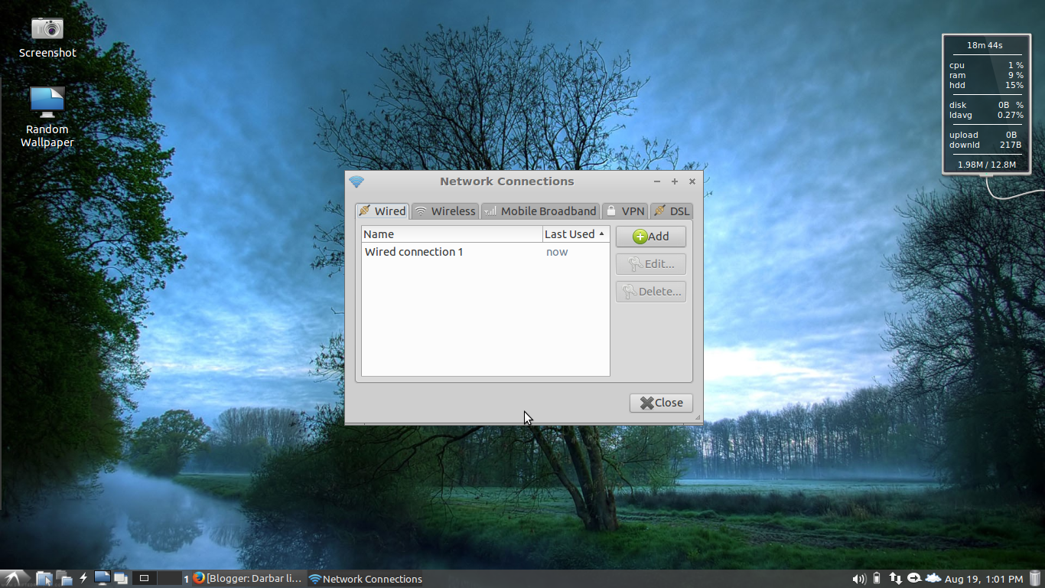Image resolution: width=1045 pixels, height=588 pixels.
Task: Click the network traffic arrows tray icon
Action: pyautogui.click(x=896, y=579)
